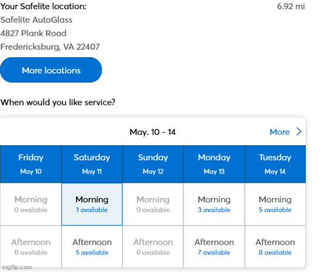Select the Saturday May 11 column header
The height and width of the screenshot is (272, 322).
pyautogui.click(x=92, y=164)
